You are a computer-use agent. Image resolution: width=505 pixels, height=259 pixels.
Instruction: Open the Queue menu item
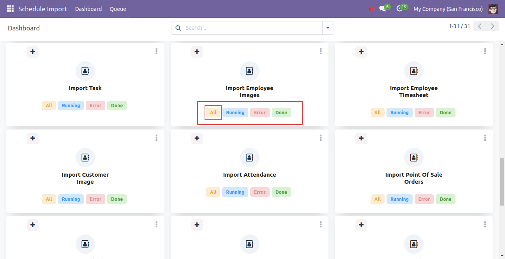(x=118, y=9)
